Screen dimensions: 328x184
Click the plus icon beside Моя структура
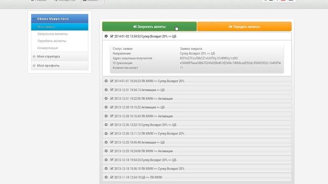[34, 56]
